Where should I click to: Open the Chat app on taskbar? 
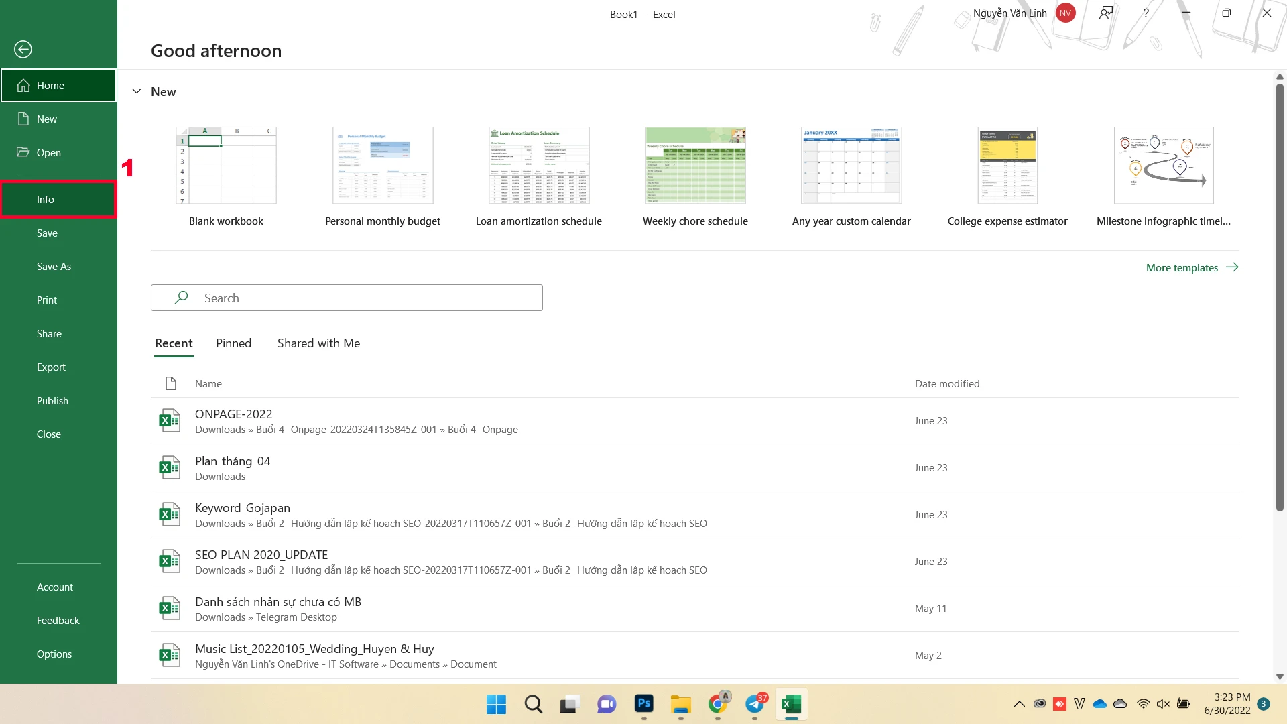point(606,704)
